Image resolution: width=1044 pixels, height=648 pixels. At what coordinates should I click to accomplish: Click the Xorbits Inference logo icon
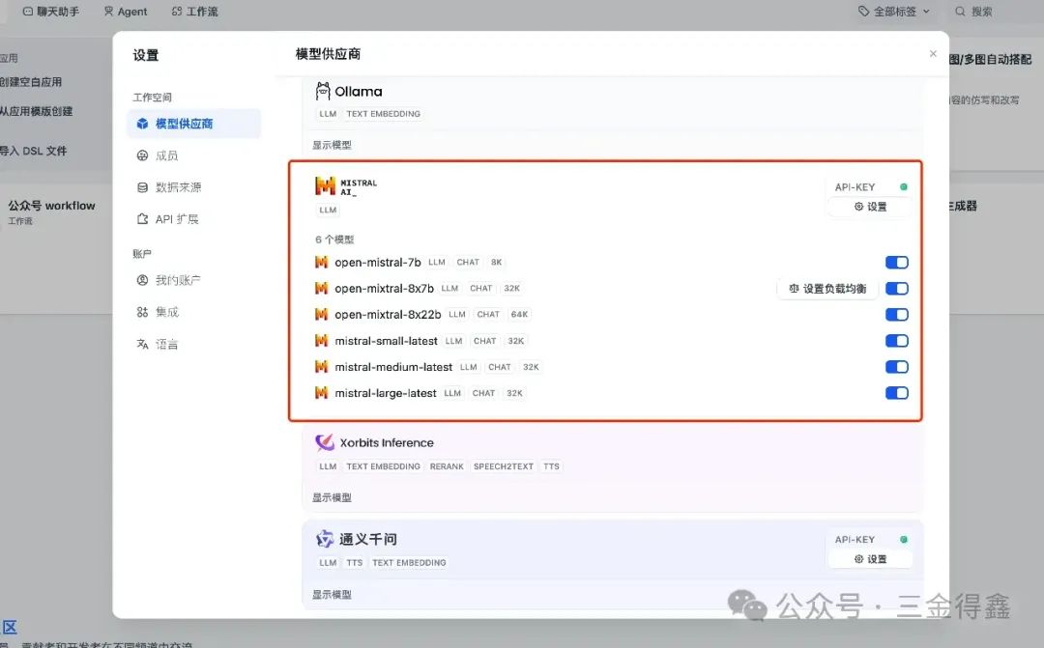325,442
